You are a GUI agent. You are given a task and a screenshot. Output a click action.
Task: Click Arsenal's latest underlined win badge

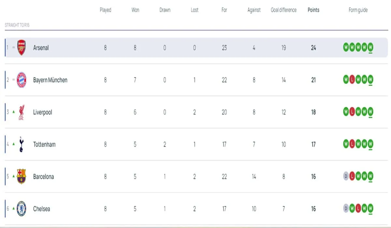tap(370, 48)
